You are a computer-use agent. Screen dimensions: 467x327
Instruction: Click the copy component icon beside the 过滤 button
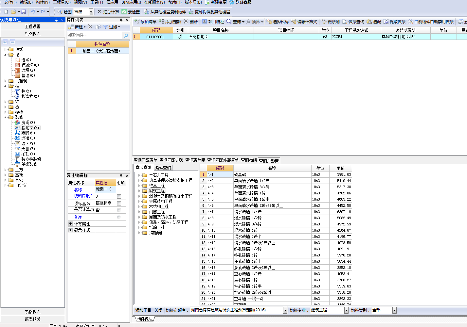[x=98, y=27]
